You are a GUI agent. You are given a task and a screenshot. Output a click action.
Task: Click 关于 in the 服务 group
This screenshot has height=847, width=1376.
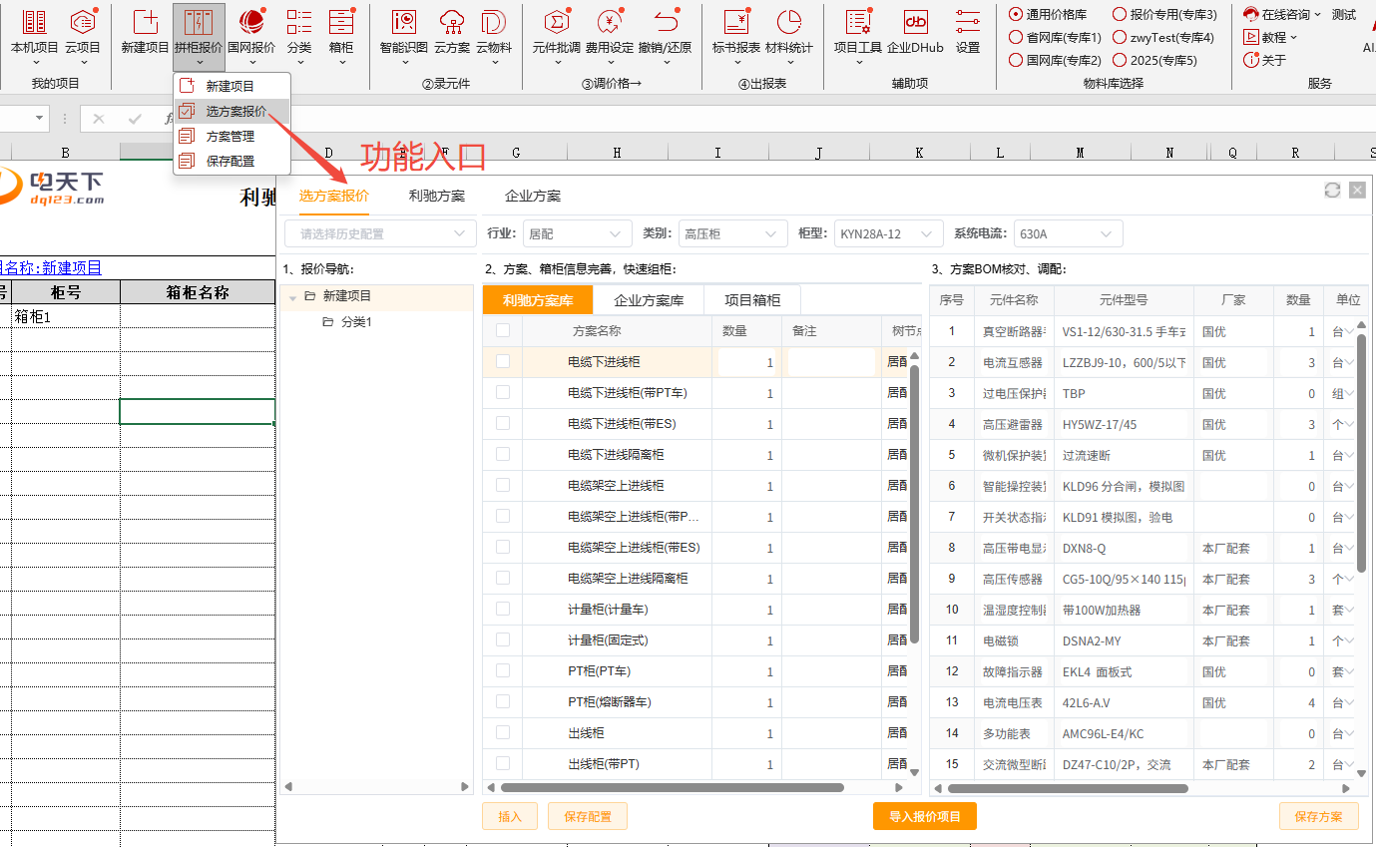(1264, 60)
